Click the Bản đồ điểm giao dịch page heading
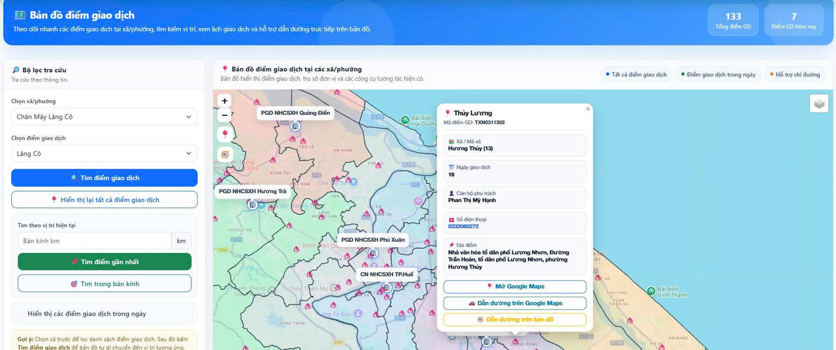The image size is (836, 350). coord(82,15)
